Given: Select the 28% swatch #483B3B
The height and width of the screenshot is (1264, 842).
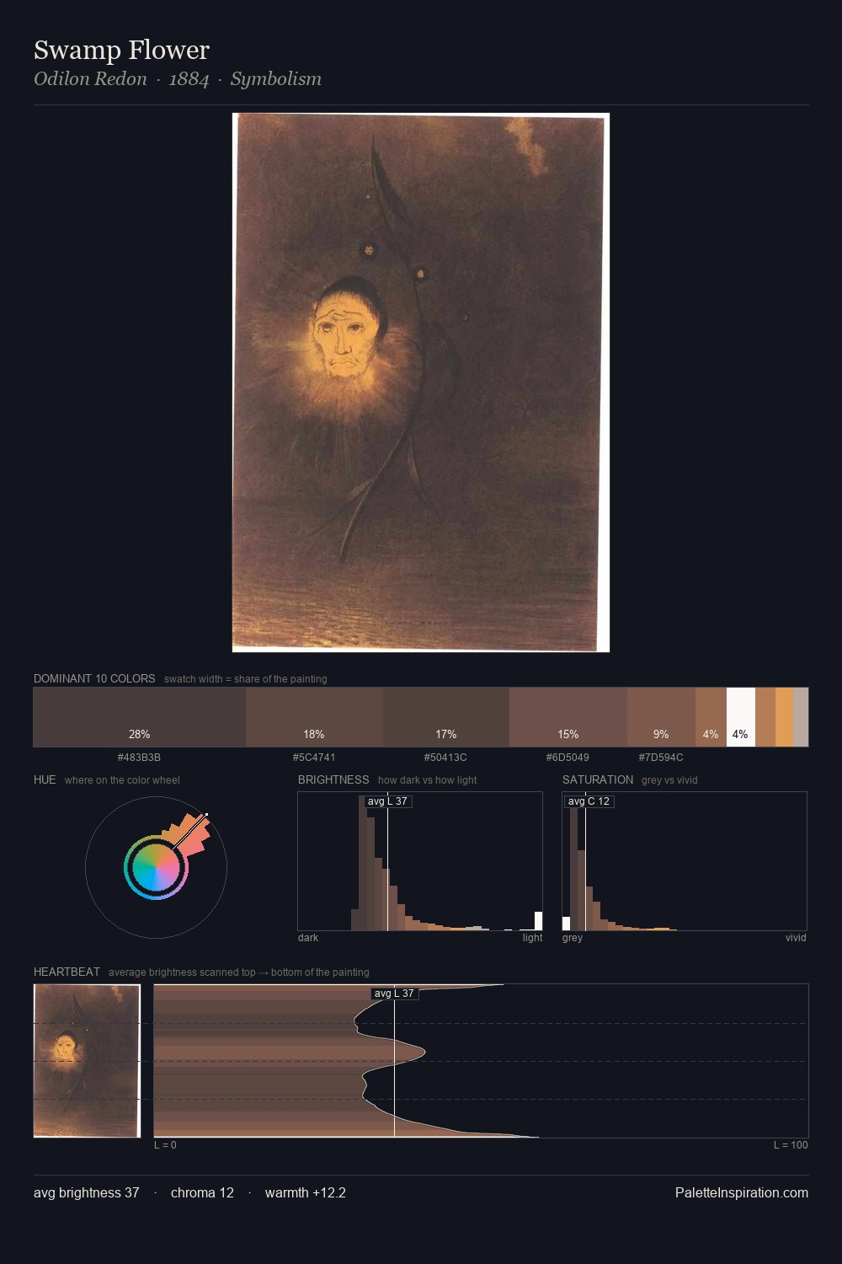Looking at the screenshot, I should 140,717.
